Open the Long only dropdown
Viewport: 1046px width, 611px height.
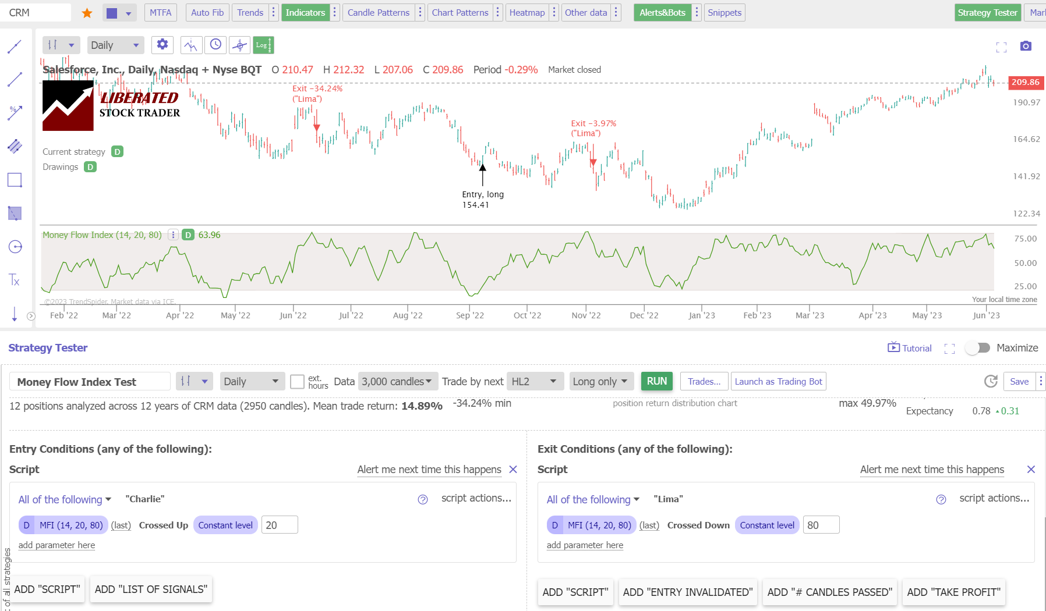600,381
